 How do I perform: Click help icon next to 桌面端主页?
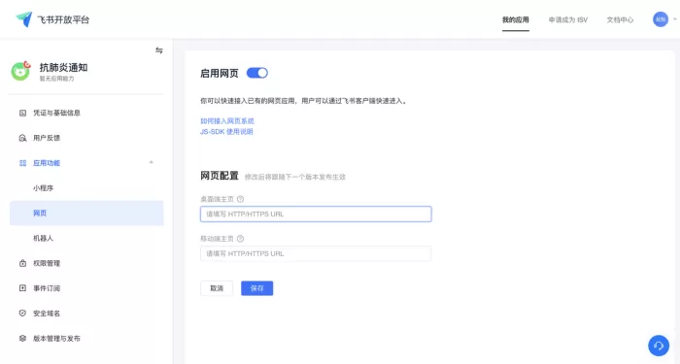[240, 199]
